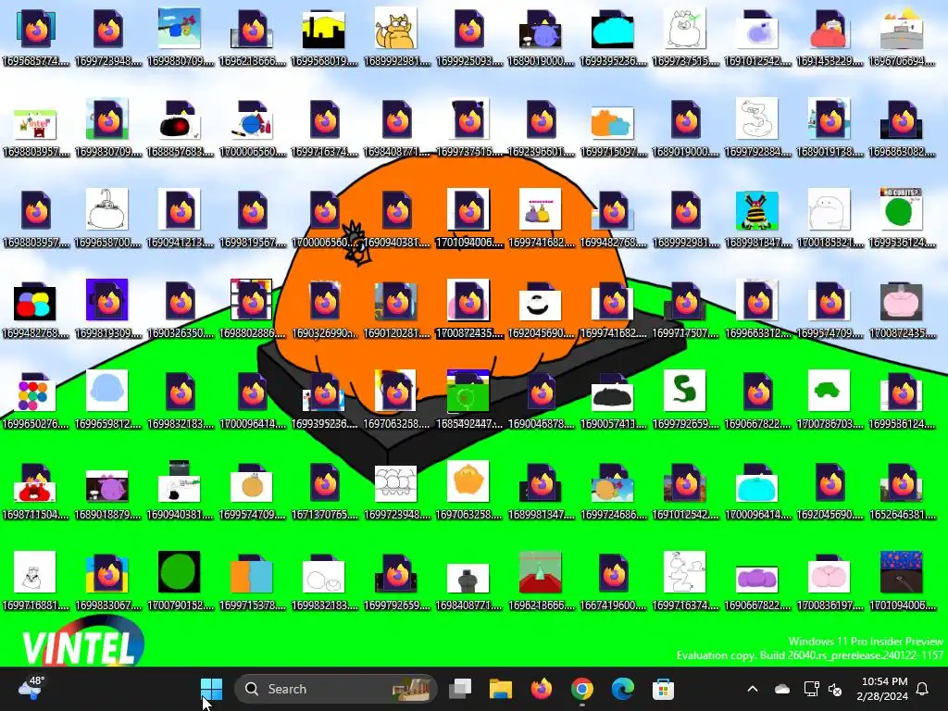Viewport: 948px width, 711px height.
Task: Select the green snake drawing file
Action: [x=685, y=400]
